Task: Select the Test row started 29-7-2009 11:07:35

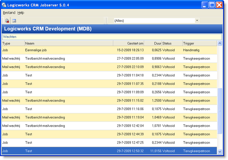Action: tap(109, 84)
